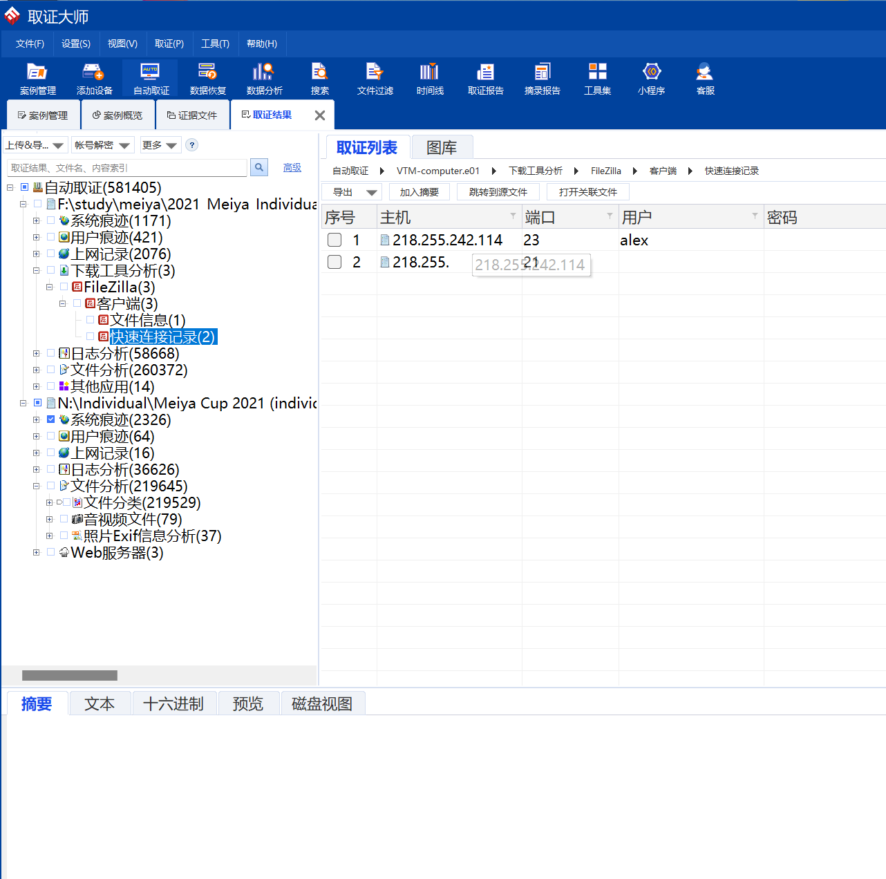Open the 案例管理 toolbar icon
This screenshot has height=879, width=886.
[37, 78]
